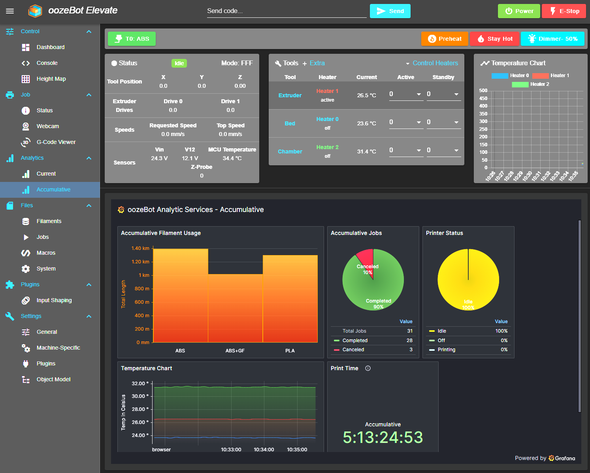Click the Accumulative analytics bar icon

coord(26,190)
